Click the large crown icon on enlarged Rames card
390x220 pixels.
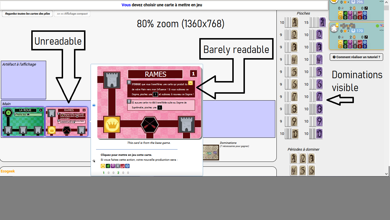coord(112,125)
